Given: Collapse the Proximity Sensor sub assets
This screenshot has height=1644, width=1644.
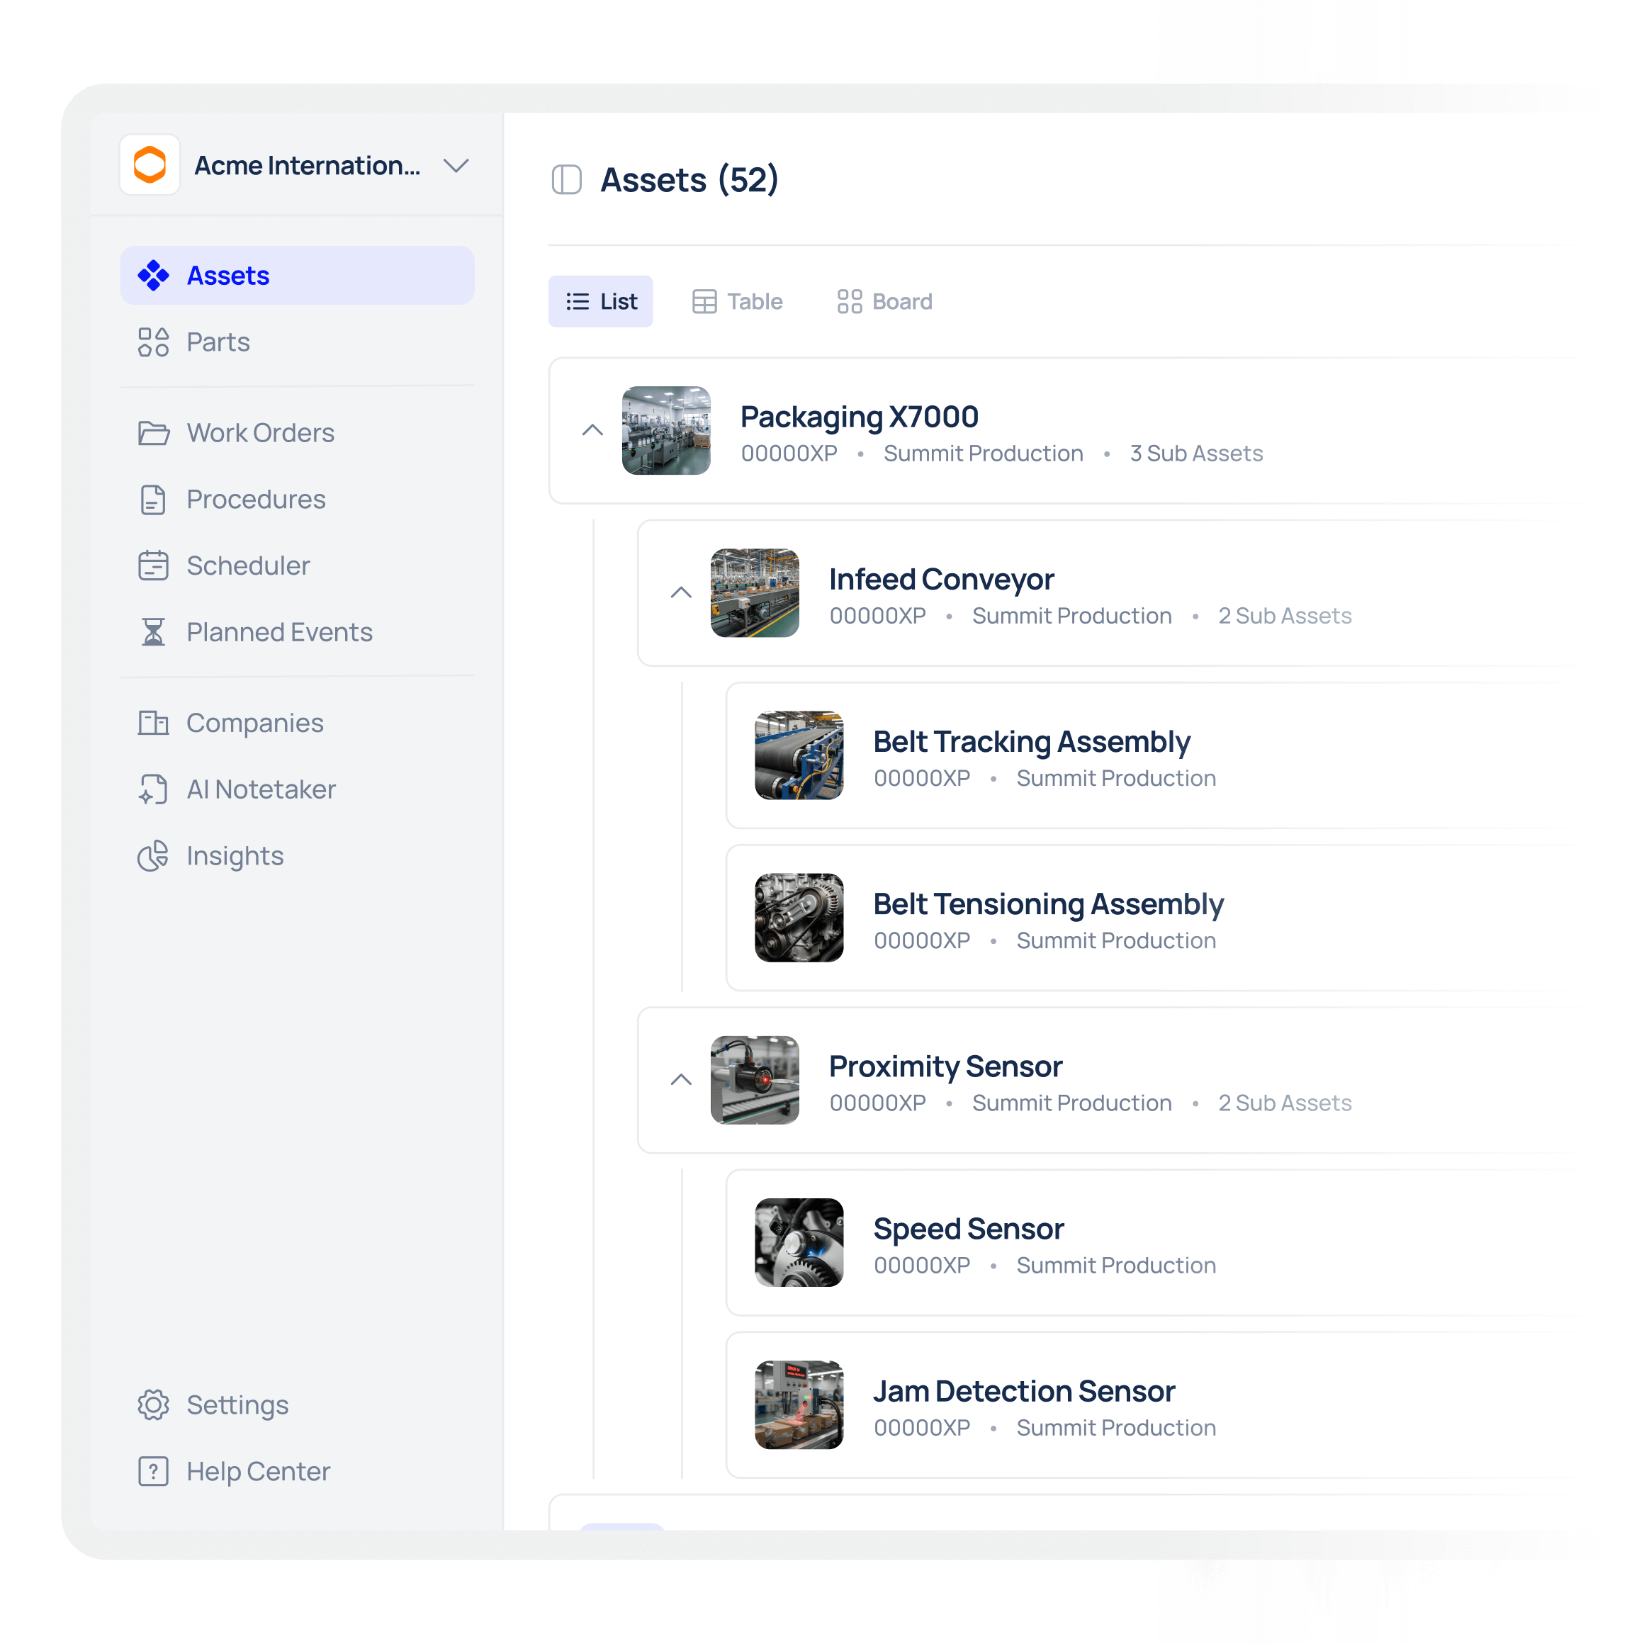Looking at the screenshot, I should coord(682,1080).
